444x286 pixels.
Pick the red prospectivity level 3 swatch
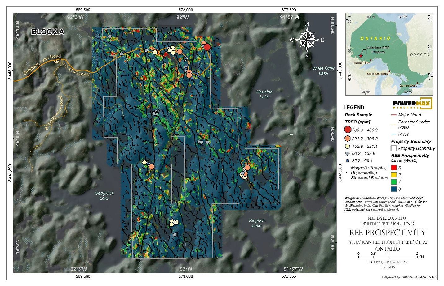[x=393, y=168]
